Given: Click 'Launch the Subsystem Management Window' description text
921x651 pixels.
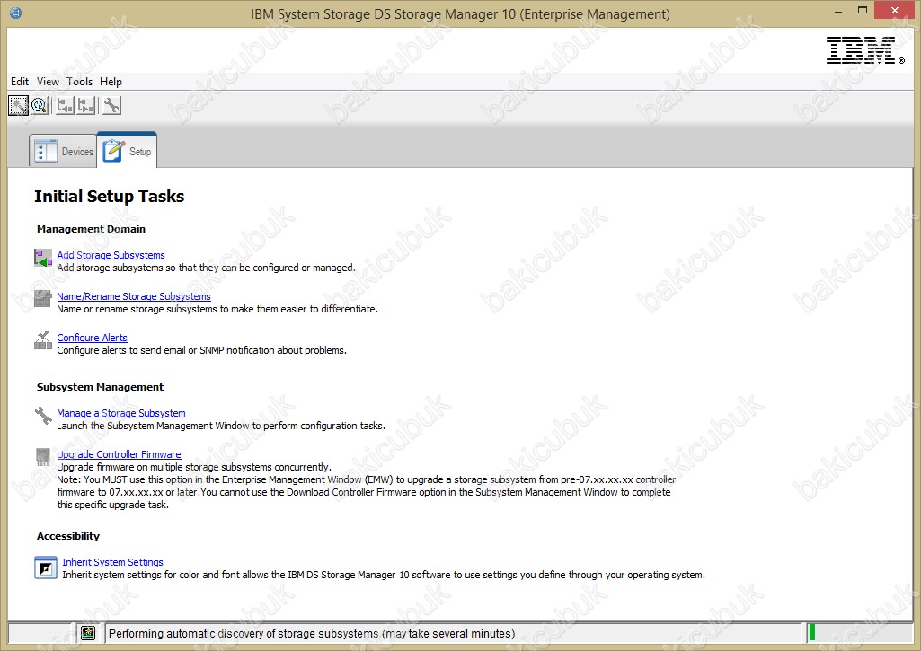Looking at the screenshot, I should [x=221, y=426].
